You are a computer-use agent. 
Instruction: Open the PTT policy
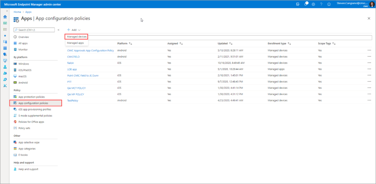pos(69,82)
